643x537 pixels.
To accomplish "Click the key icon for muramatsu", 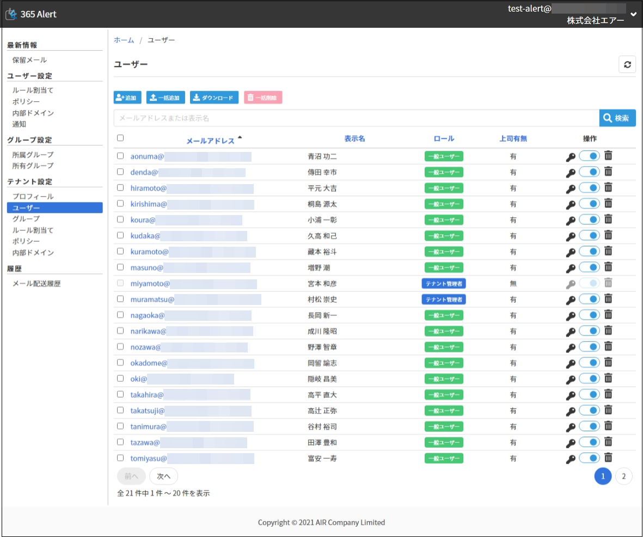I will coord(570,300).
